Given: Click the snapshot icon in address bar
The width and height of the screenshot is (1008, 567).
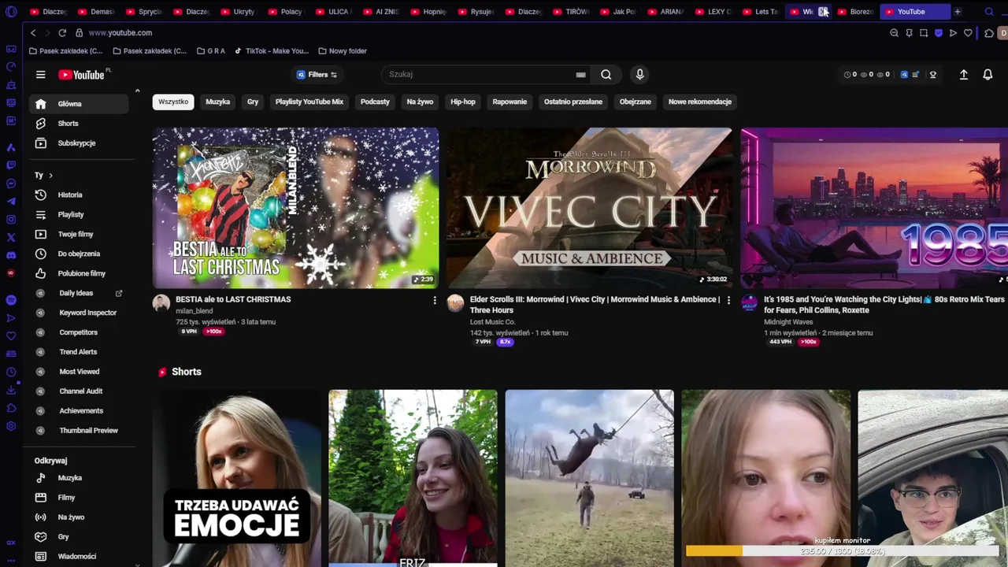Looking at the screenshot, I should point(924,33).
